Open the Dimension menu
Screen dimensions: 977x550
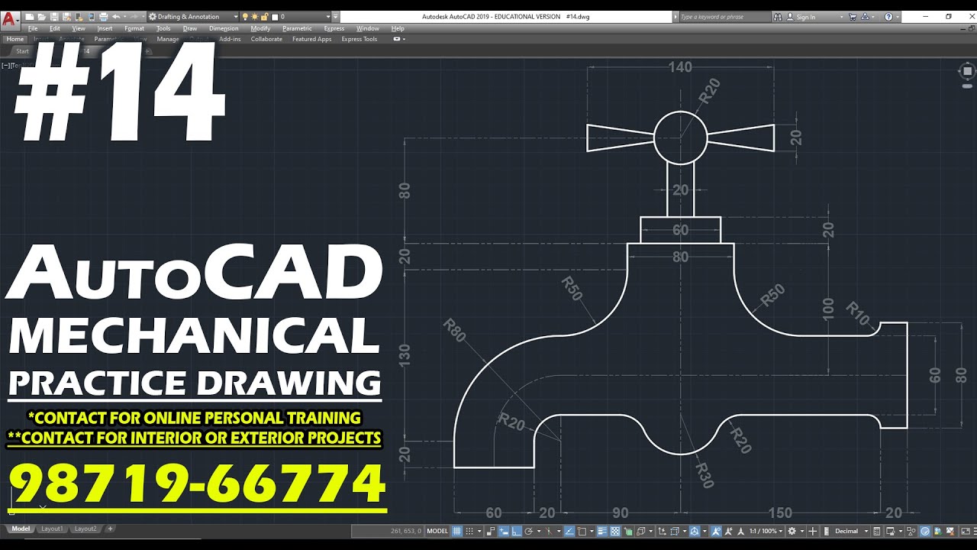pyautogui.click(x=224, y=28)
